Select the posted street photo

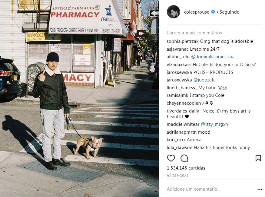(x=79, y=98)
